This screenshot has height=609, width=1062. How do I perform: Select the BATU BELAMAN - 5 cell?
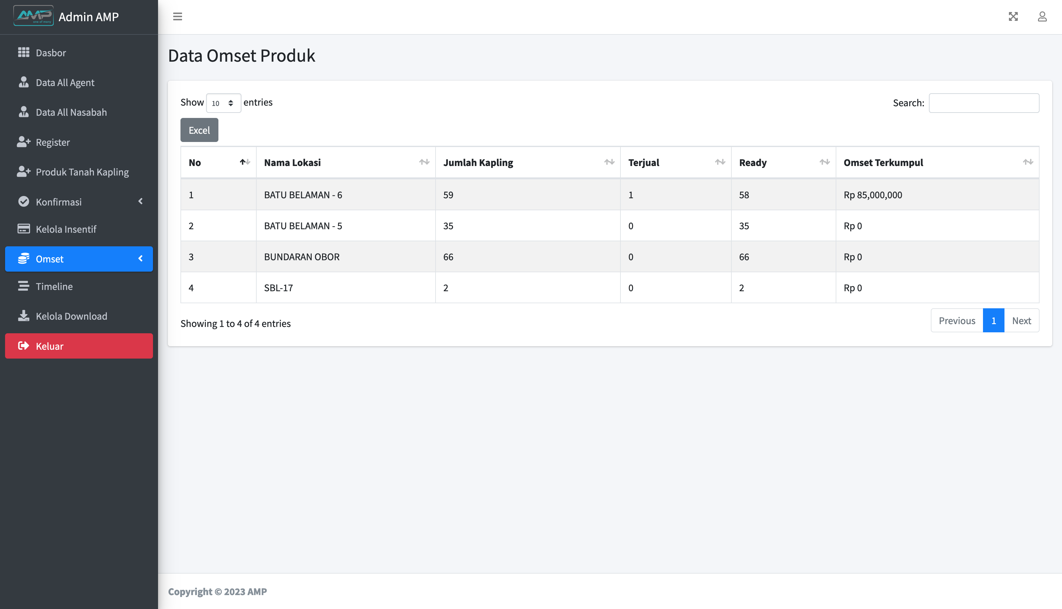(x=346, y=226)
